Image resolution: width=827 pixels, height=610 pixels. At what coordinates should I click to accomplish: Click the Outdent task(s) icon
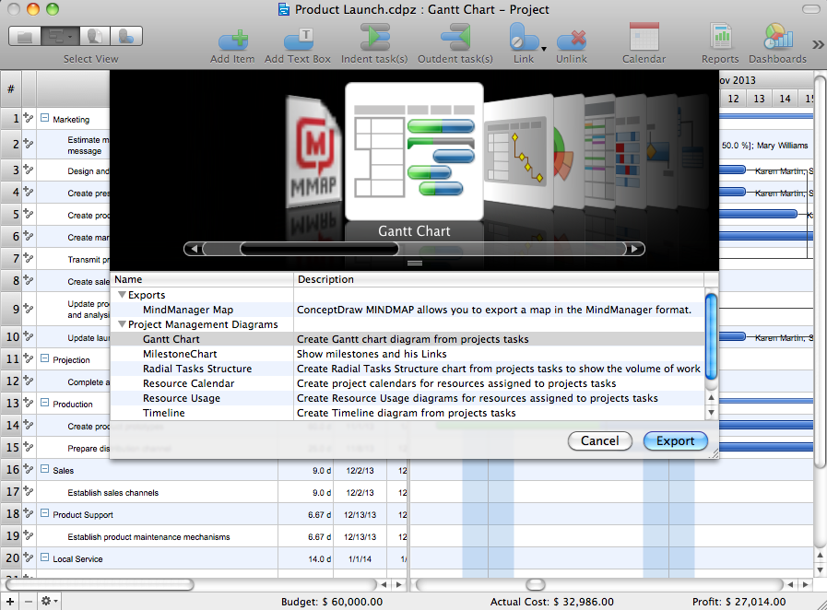point(455,38)
